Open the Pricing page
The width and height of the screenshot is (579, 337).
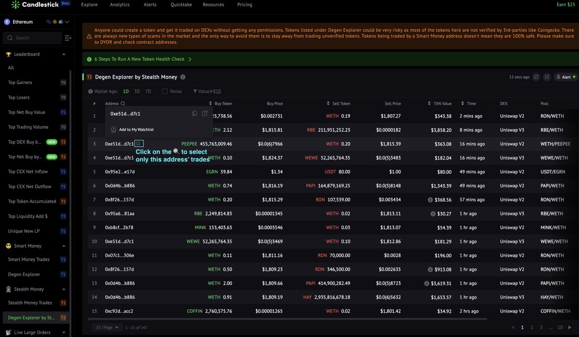(245, 5)
